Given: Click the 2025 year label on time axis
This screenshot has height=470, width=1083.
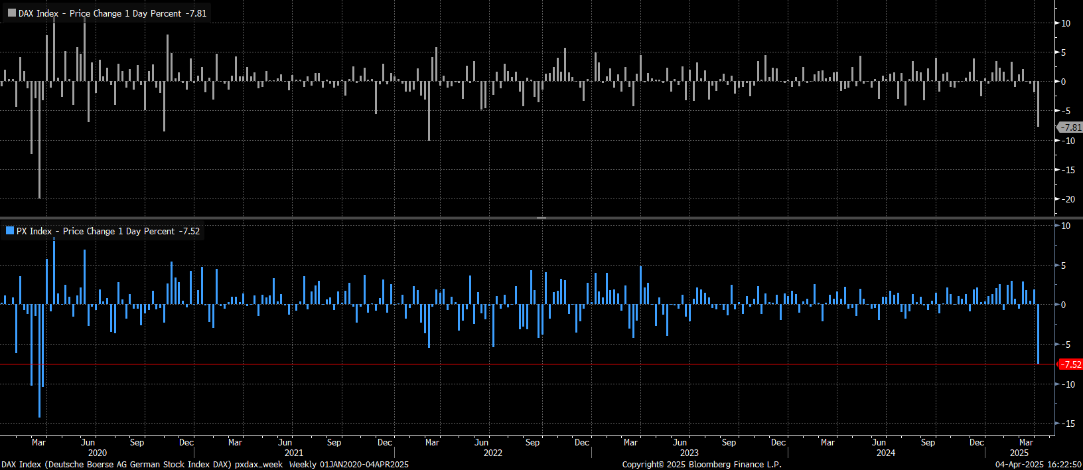Looking at the screenshot, I should click(x=1019, y=453).
